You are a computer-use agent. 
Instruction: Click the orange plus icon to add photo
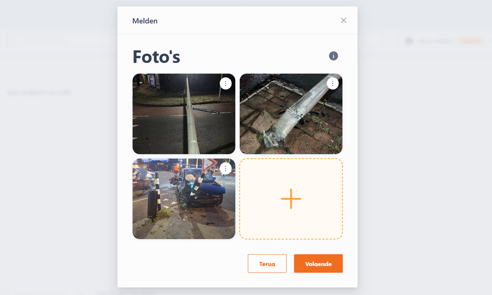tap(291, 199)
